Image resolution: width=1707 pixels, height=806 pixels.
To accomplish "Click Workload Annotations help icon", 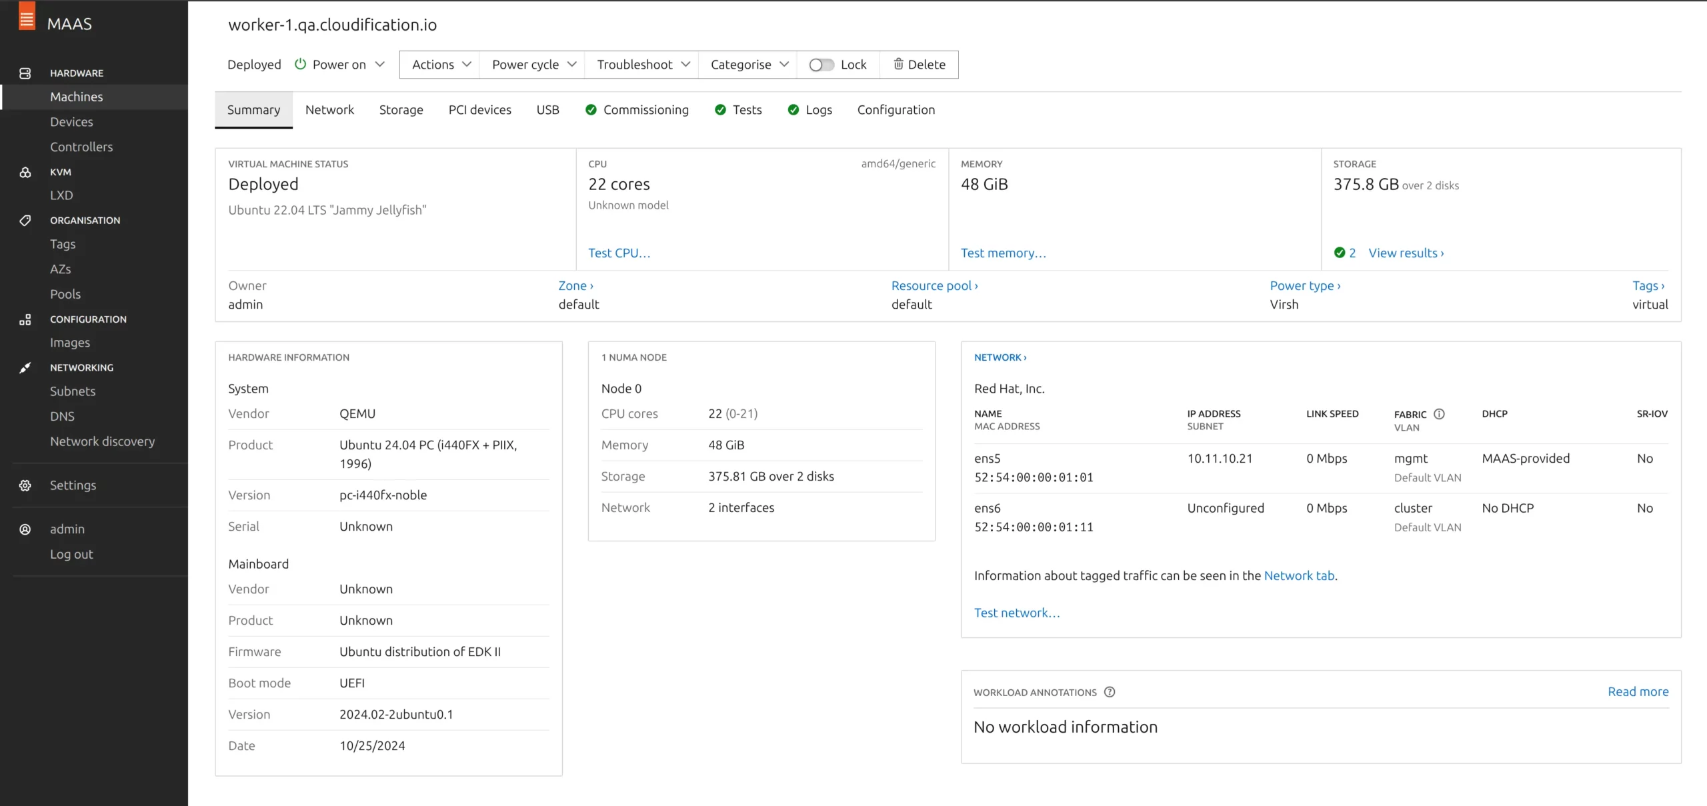I will click(x=1110, y=692).
